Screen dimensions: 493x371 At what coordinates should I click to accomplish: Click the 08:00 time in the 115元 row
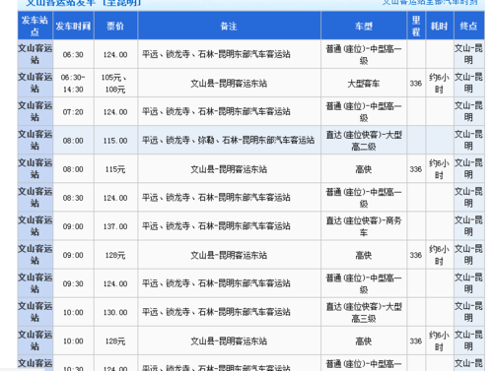(73, 169)
